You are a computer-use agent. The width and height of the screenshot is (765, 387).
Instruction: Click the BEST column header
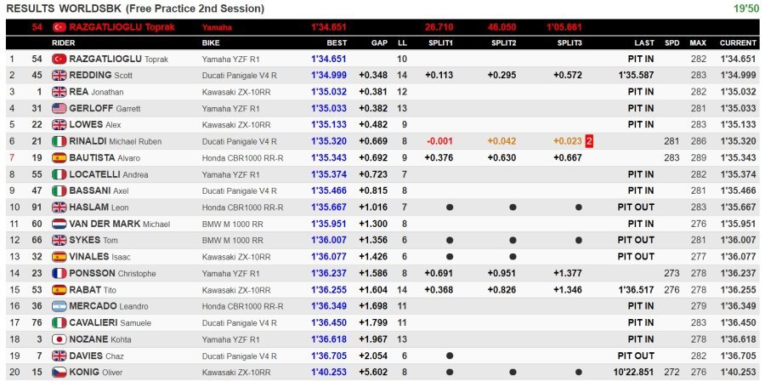(337, 43)
